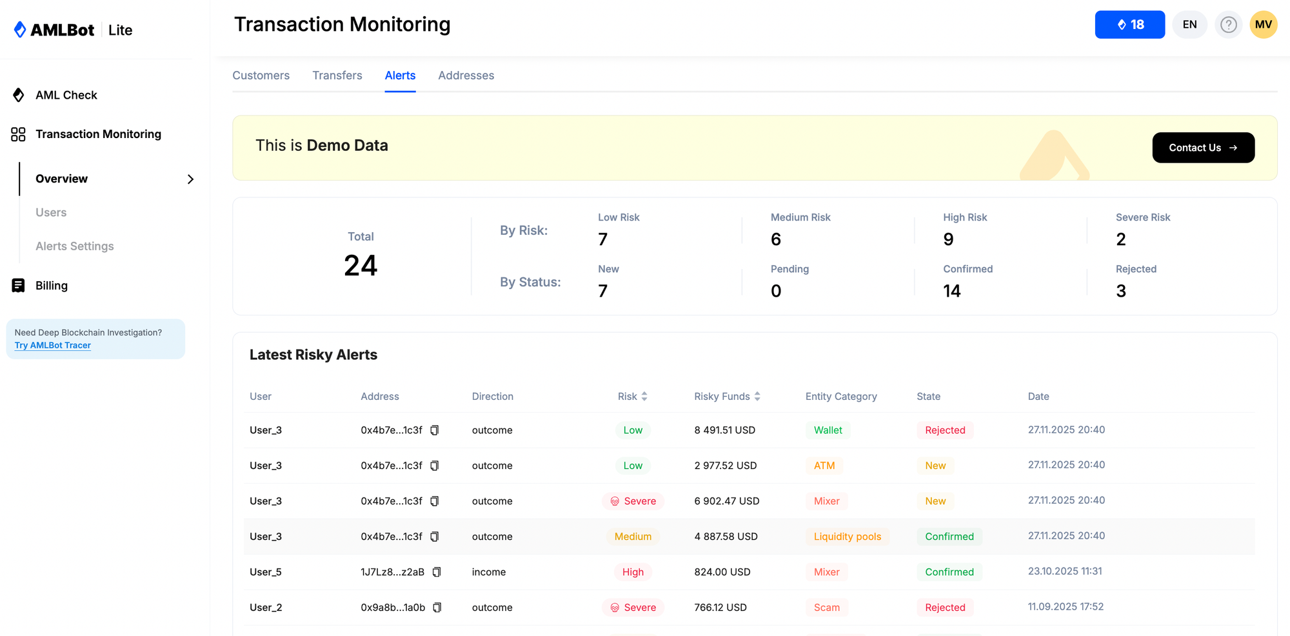Screen dimensions: 1290x636
Task: Click the Billing sidebar icon
Action: [19, 286]
